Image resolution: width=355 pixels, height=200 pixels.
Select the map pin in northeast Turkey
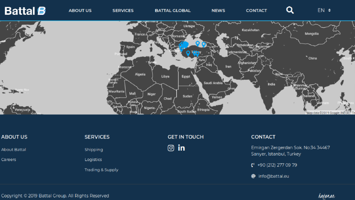click(x=204, y=44)
